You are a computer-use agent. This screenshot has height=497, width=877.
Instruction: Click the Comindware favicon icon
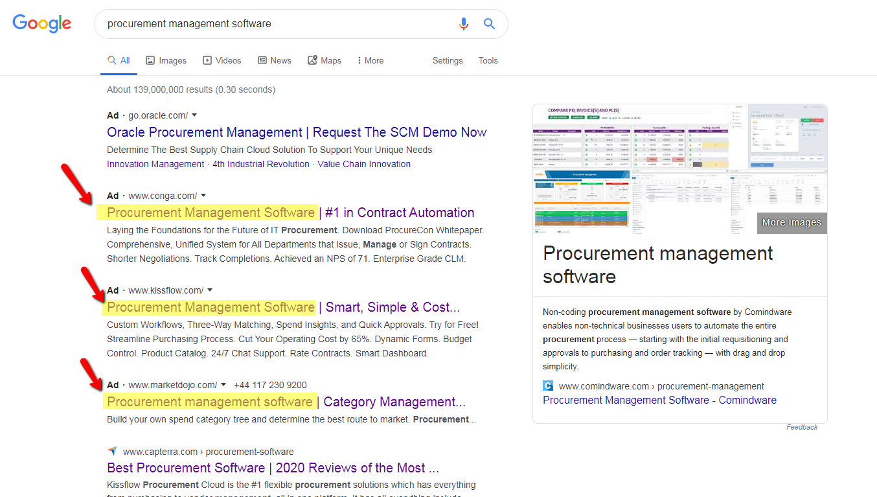pyautogui.click(x=548, y=386)
